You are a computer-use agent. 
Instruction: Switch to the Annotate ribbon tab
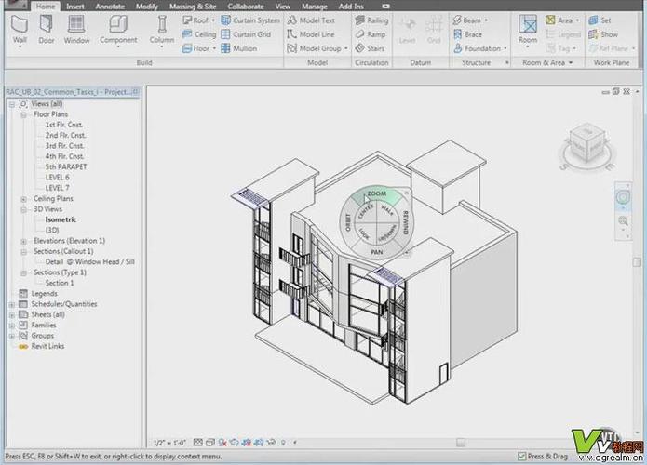[109, 6]
